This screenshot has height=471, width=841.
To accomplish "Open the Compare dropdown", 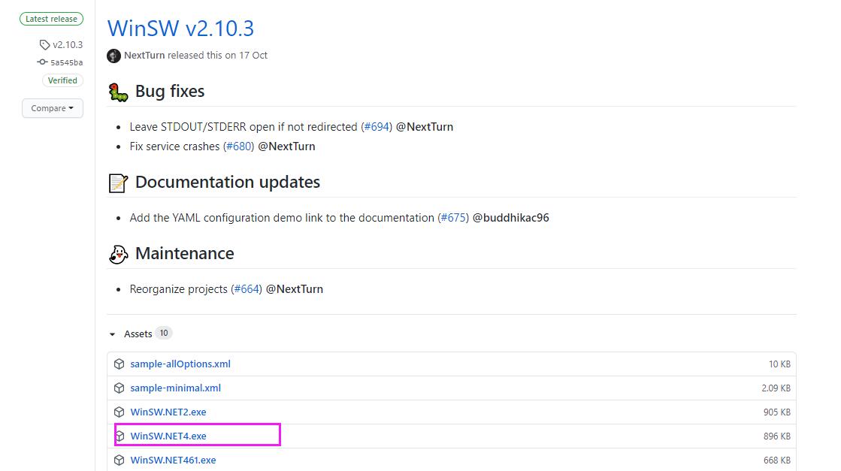I will pos(53,108).
